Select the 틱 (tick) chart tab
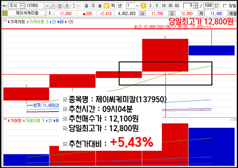Image resolution: width=238 pixels, height=168 pixels. pos(113,6)
